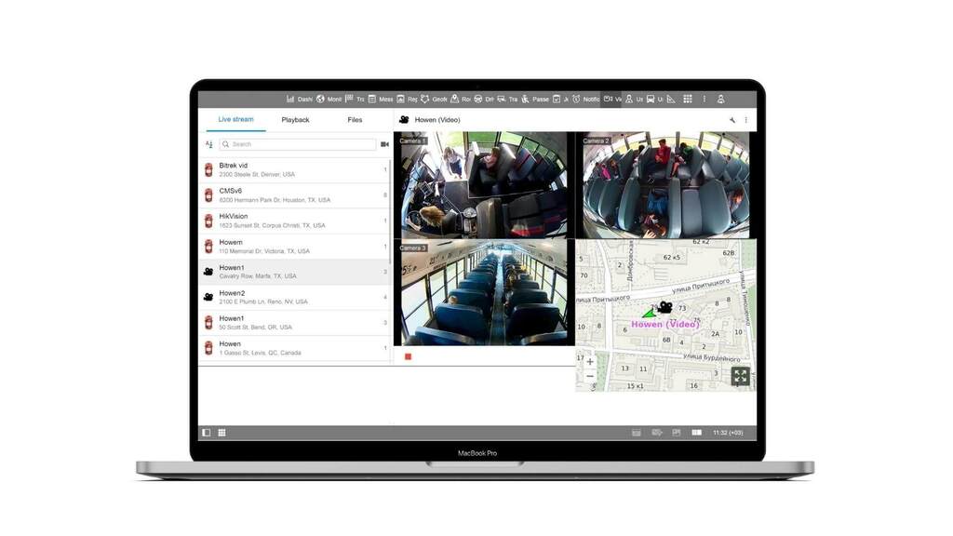Click the triangle ruler icon in top bar
Viewport: 953px width, 536px height.
[671, 99]
